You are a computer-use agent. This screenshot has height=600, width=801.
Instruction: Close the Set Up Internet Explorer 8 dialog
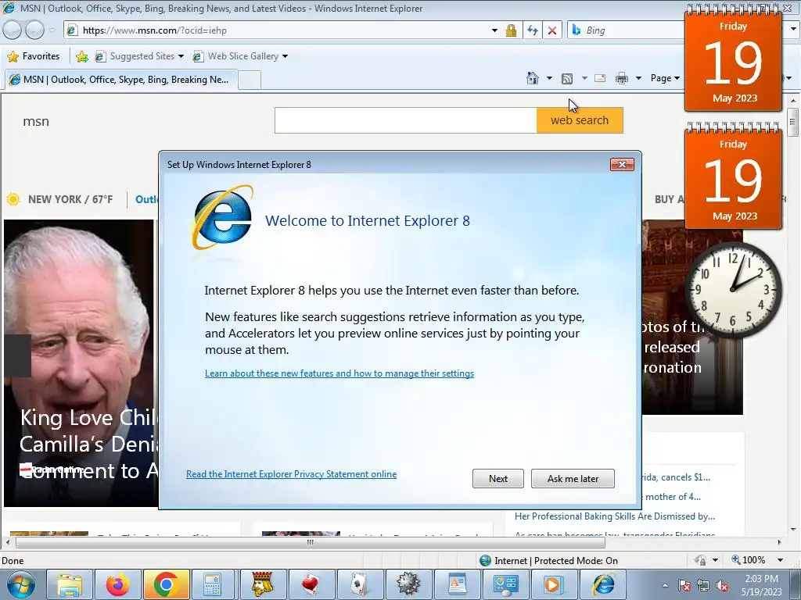[622, 164]
